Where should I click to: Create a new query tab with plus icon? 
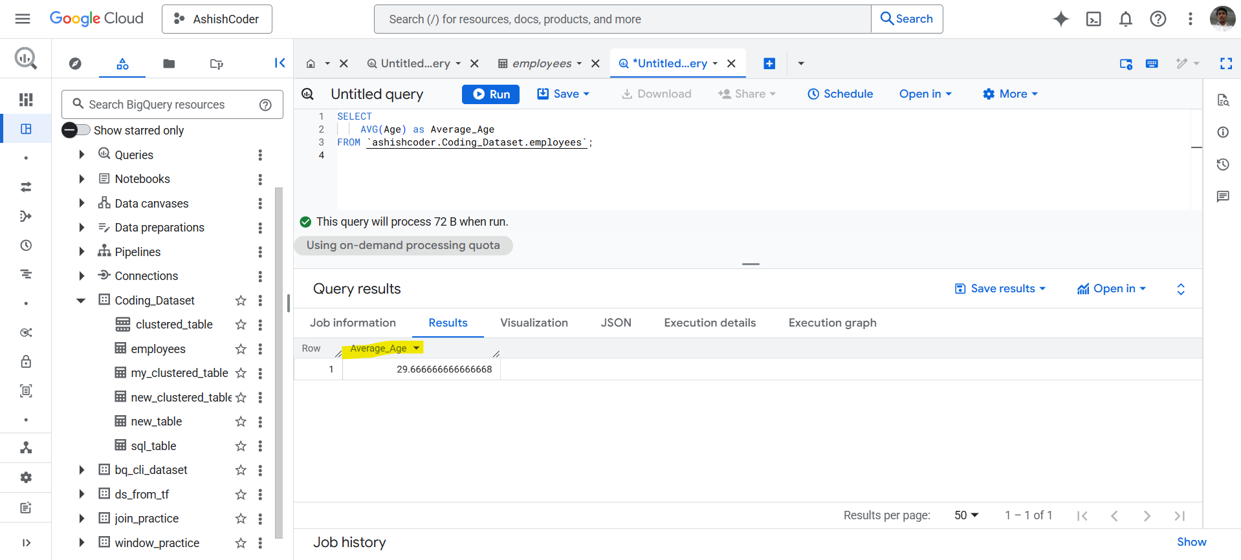(769, 63)
